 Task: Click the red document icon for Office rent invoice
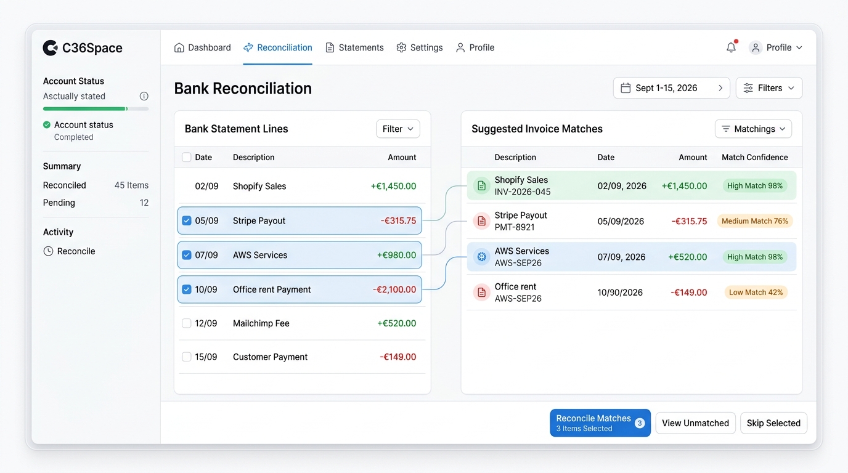click(x=481, y=293)
